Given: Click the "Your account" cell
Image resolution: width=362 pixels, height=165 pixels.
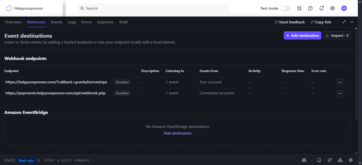Looking at the screenshot, I should tap(211, 82).
